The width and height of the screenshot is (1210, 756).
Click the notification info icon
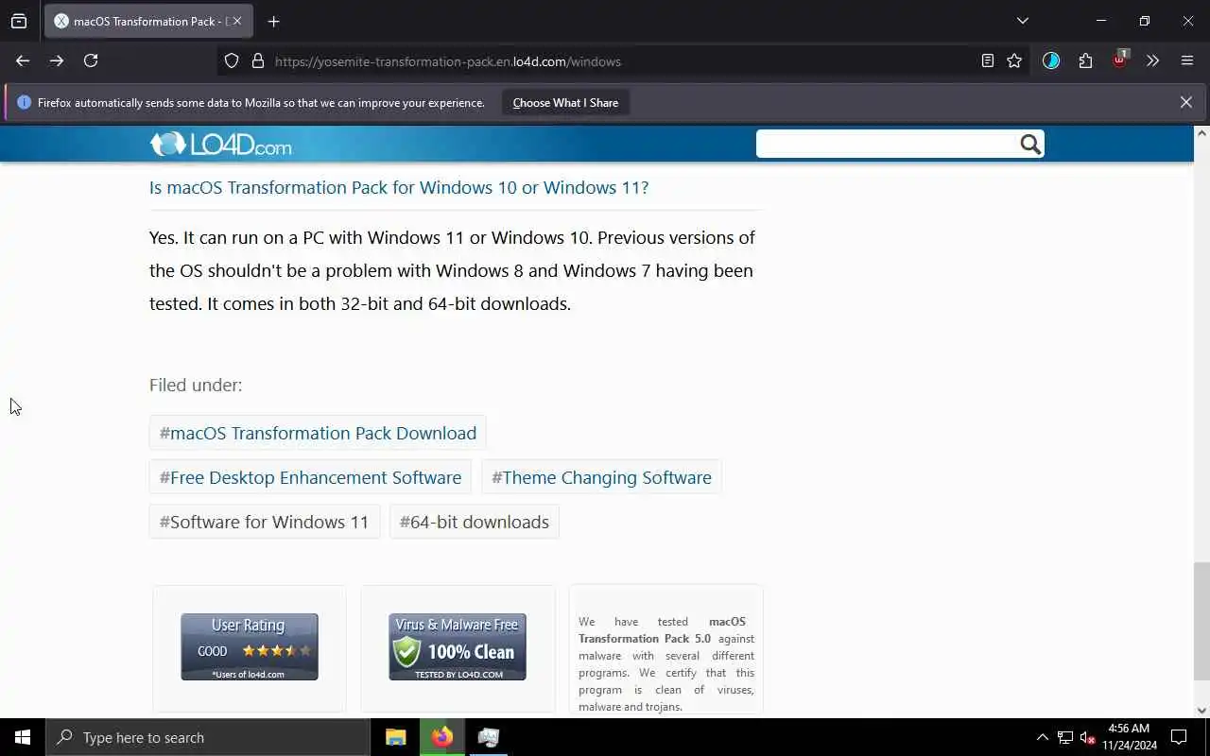pyautogui.click(x=24, y=102)
